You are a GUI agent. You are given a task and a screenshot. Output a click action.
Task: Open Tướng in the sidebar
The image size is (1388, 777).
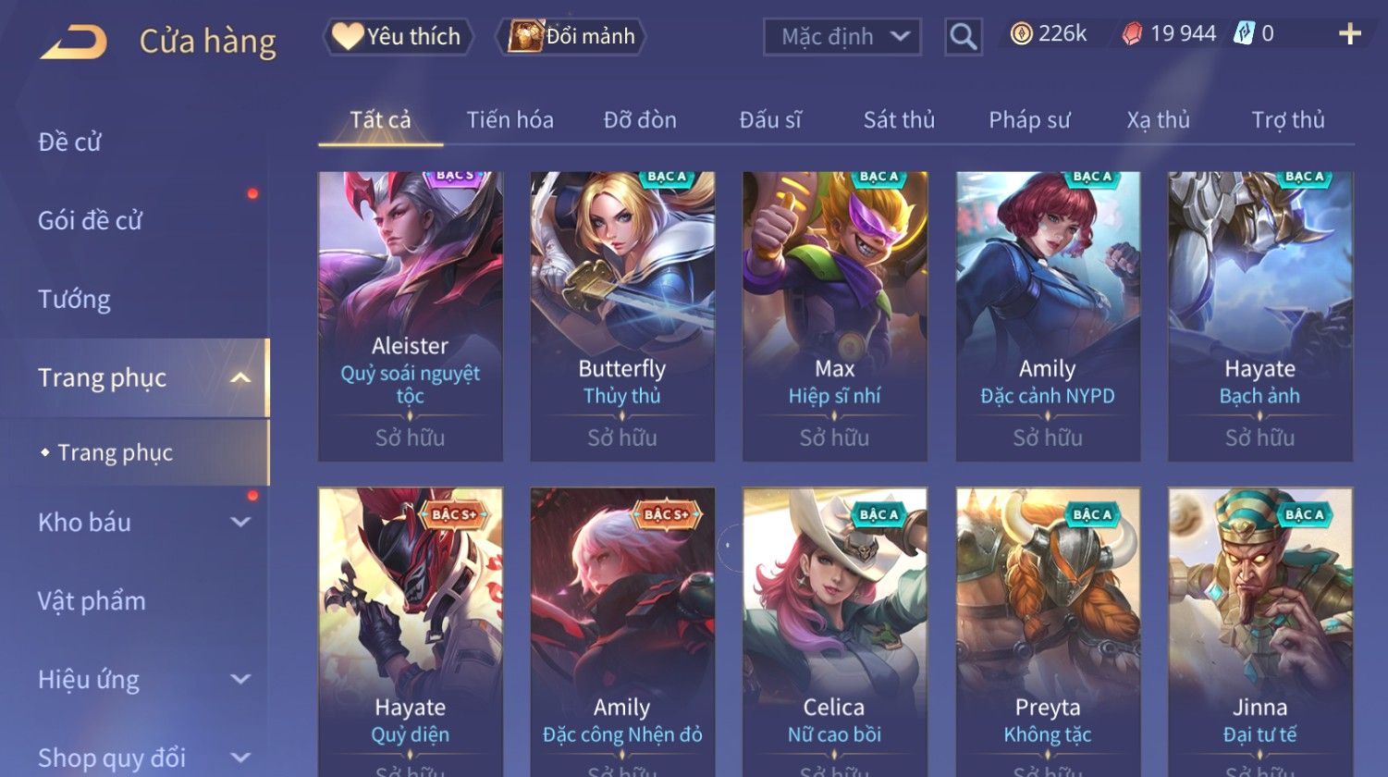coord(74,300)
